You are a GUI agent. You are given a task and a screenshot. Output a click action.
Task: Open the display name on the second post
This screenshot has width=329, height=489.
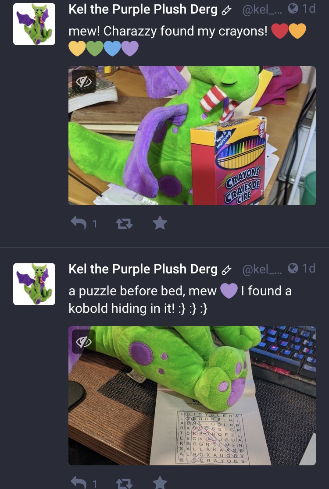[143, 269]
